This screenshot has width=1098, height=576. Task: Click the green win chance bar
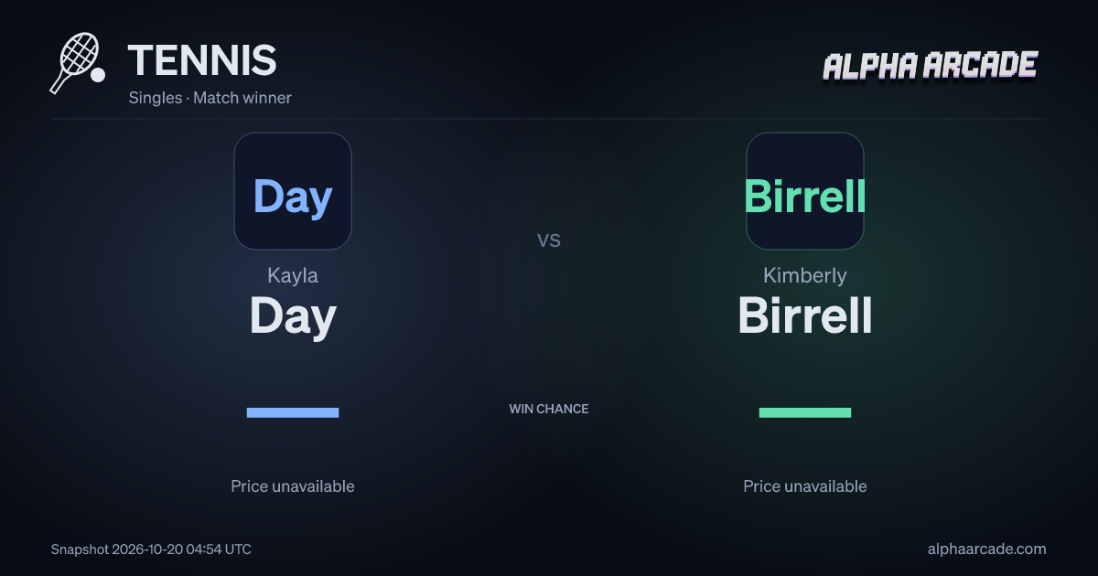coord(805,412)
